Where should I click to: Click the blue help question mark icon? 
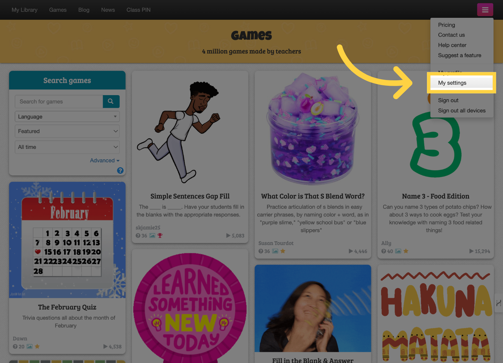[120, 170]
